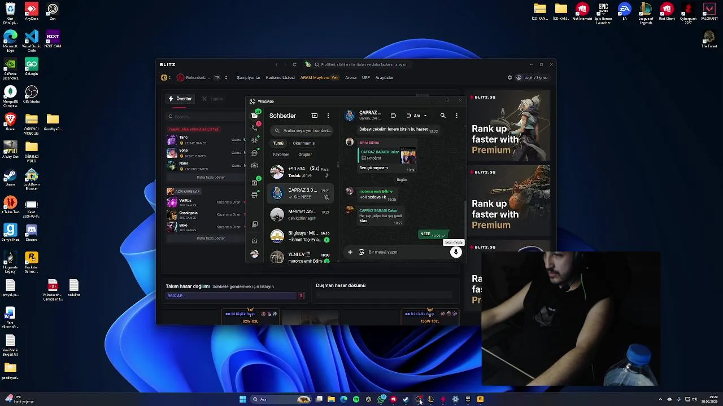Search within chat using magnifier icon
Screen dimensions: 723x406
click(x=443, y=116)
